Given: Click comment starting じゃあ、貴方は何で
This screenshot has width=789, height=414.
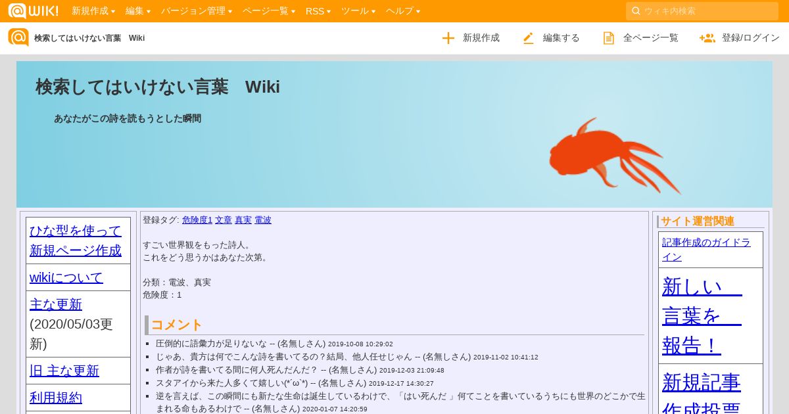Looking at the screenshot, I should [284, 357].
